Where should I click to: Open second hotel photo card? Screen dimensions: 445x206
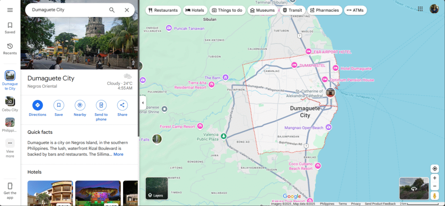click(98, 193)
